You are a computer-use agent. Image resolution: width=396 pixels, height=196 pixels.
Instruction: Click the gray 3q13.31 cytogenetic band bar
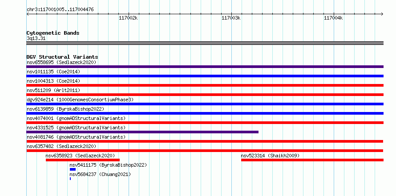pyautogui.click(x=205, y=43)
